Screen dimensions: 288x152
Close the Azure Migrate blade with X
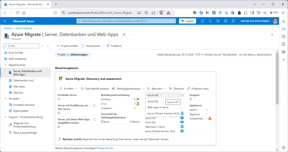(x=272, y=34)
